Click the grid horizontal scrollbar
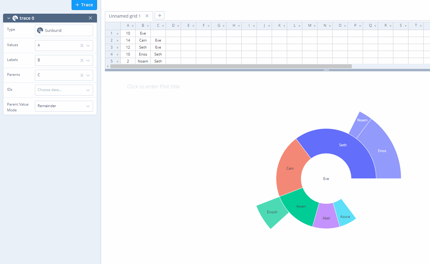 pos(231,66)
